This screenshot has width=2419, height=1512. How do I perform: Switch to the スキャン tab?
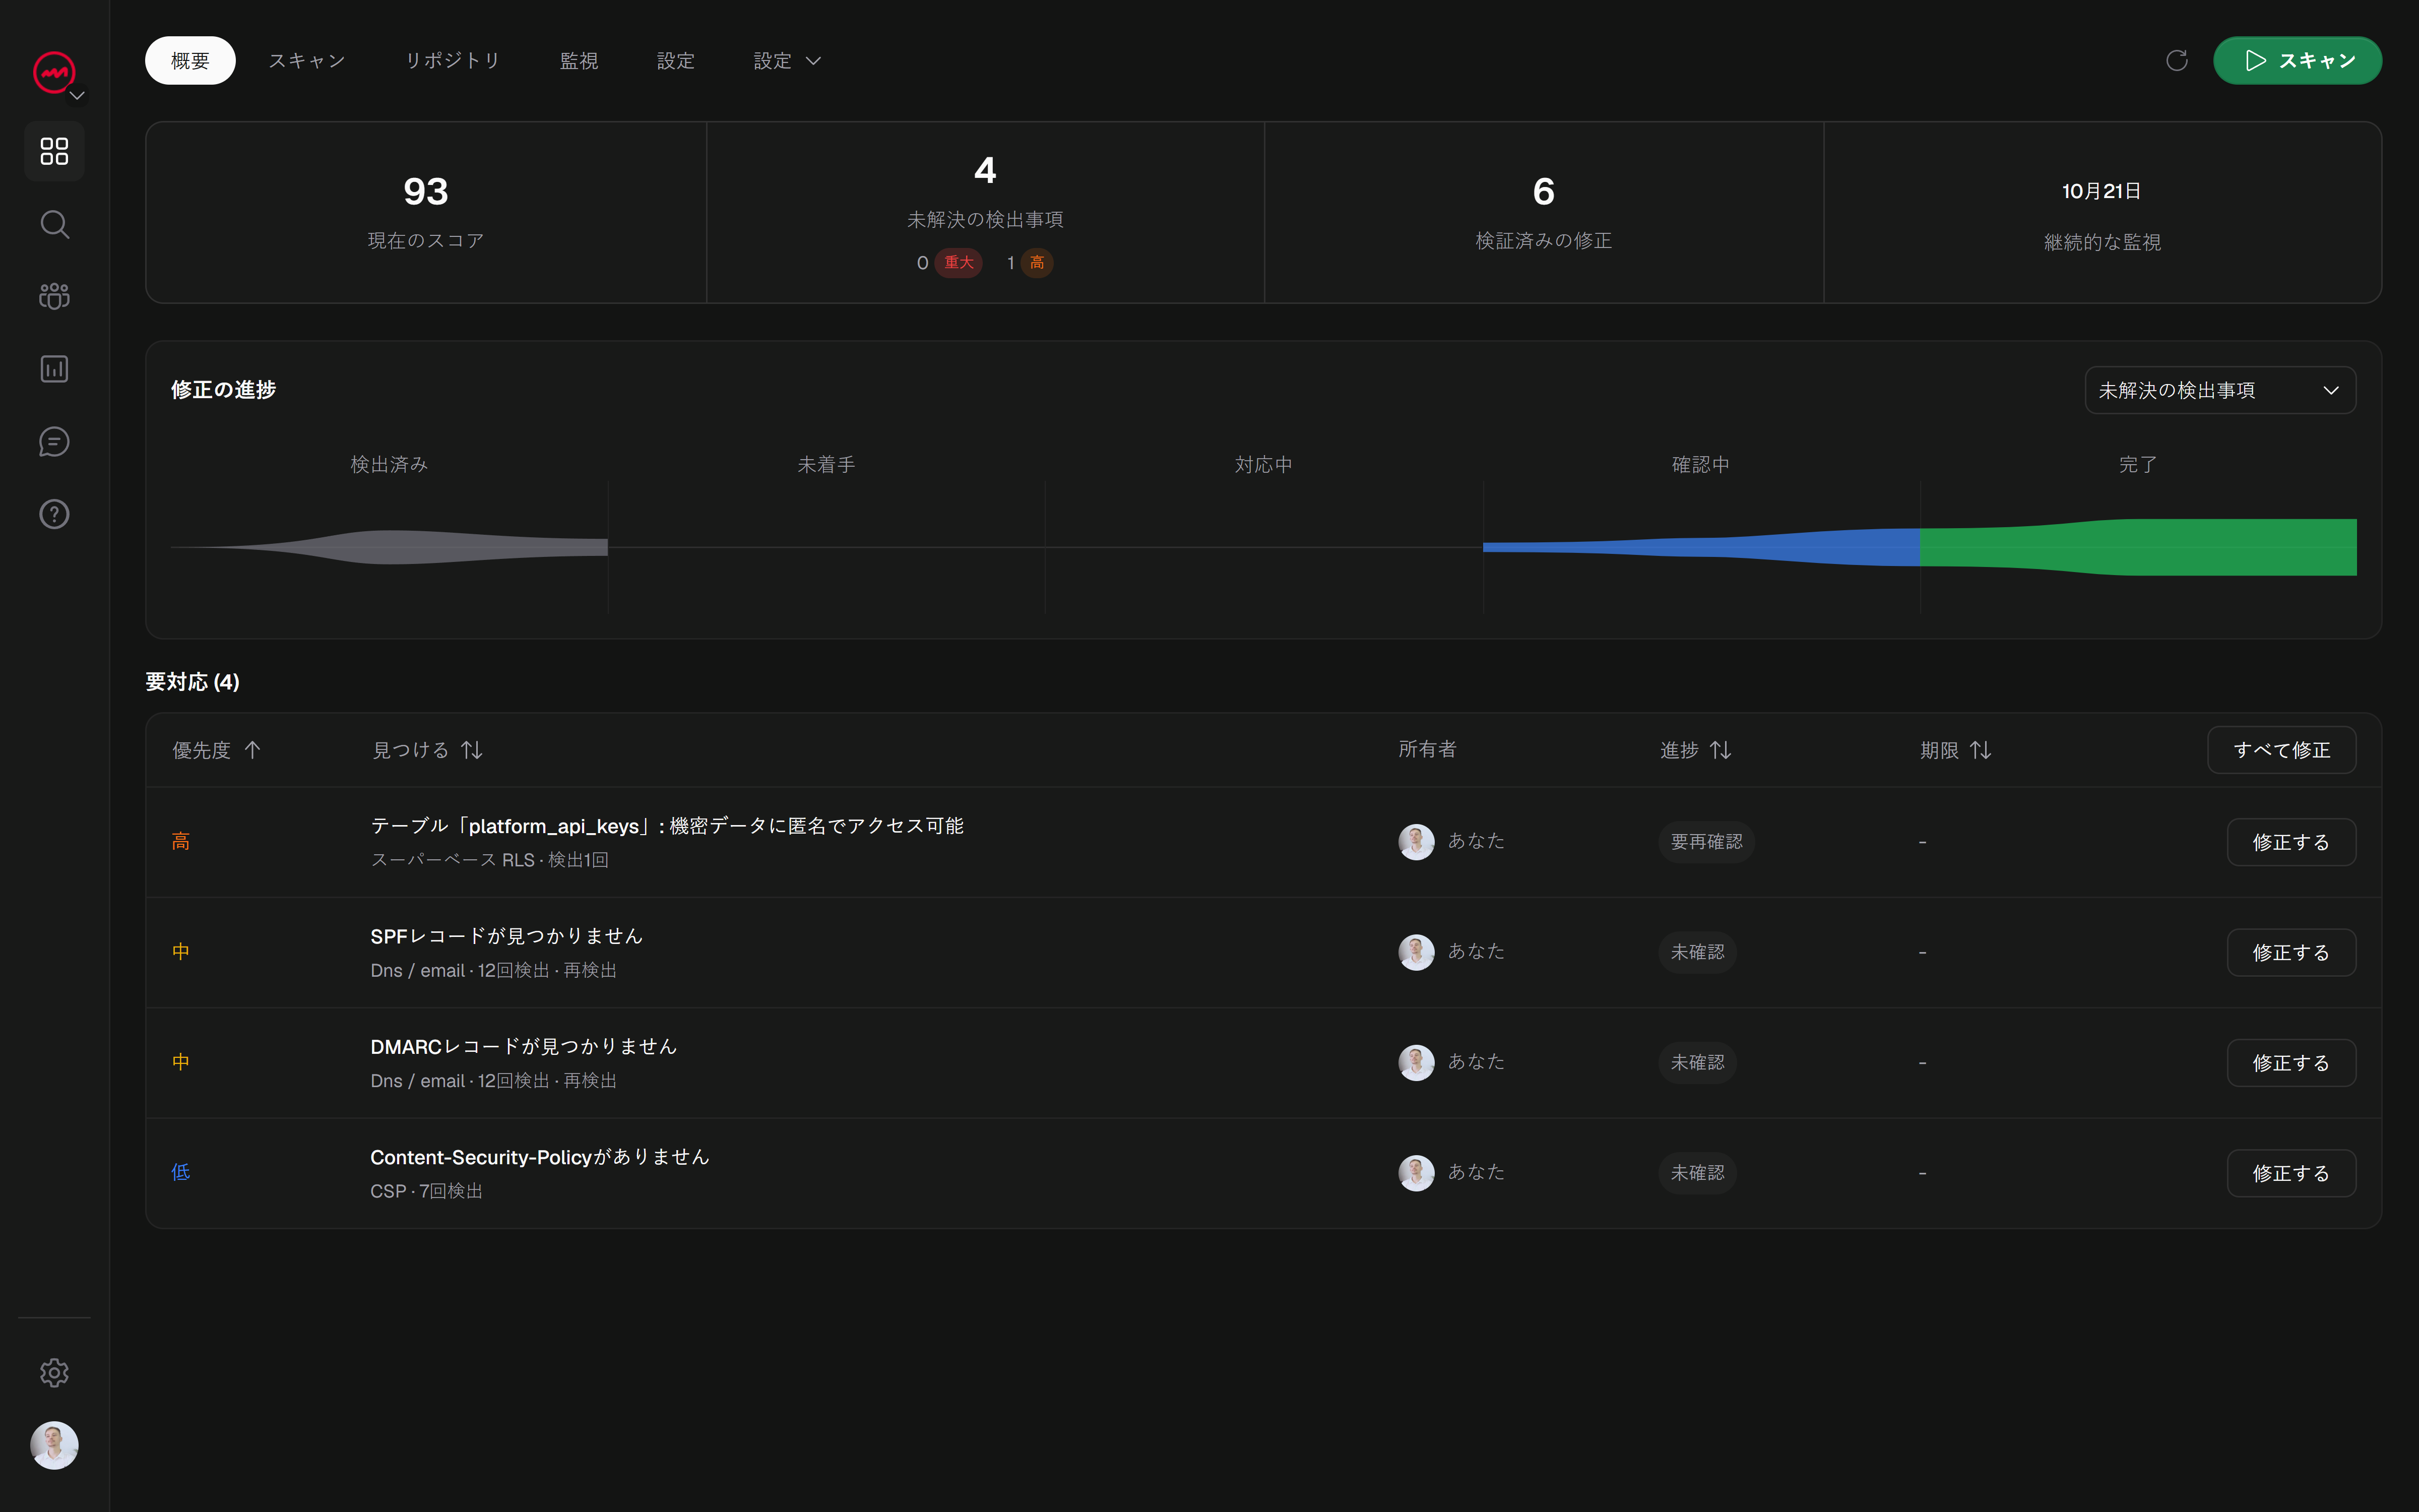(x=307, y=61)
